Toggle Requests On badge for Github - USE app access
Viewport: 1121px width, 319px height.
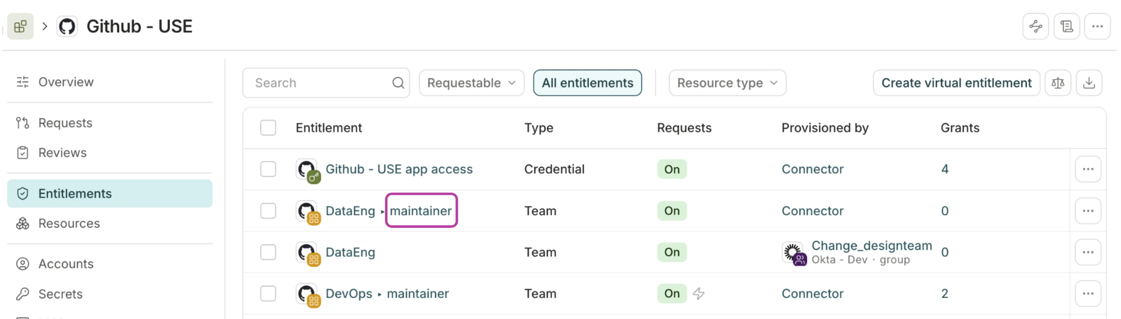click(x=672, y=169)
